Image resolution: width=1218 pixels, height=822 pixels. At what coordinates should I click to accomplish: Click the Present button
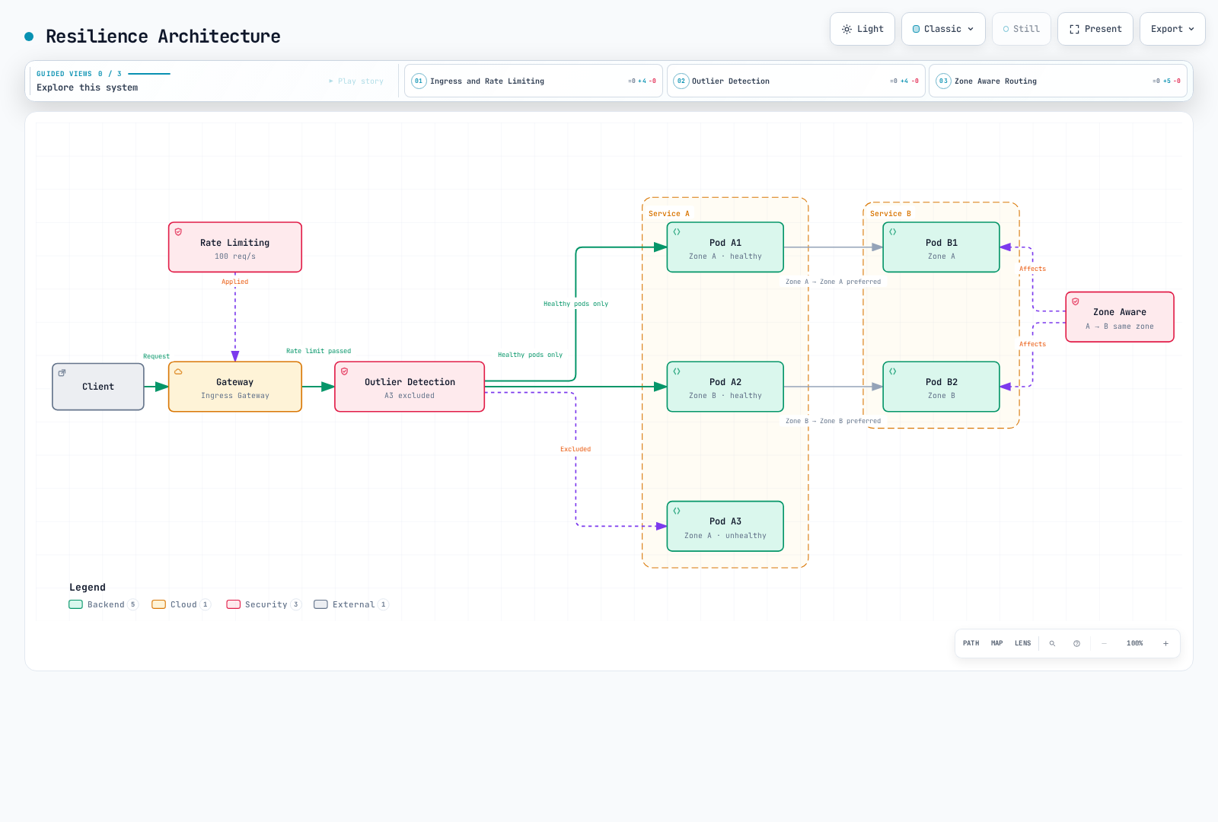pos(1095,29)
